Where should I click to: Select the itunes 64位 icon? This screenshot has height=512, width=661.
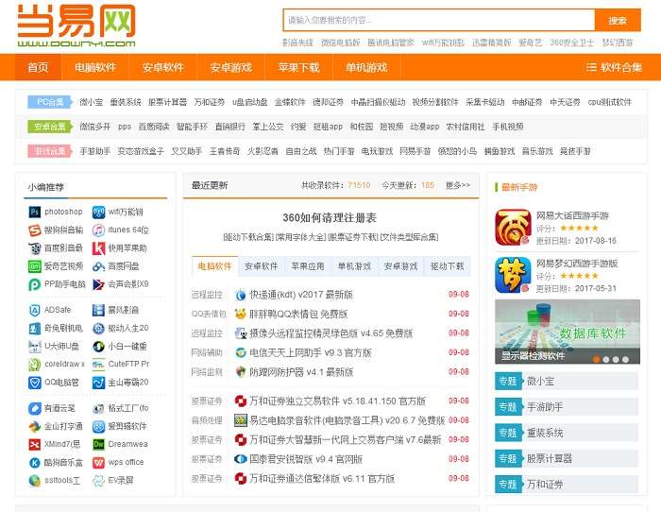98,230
